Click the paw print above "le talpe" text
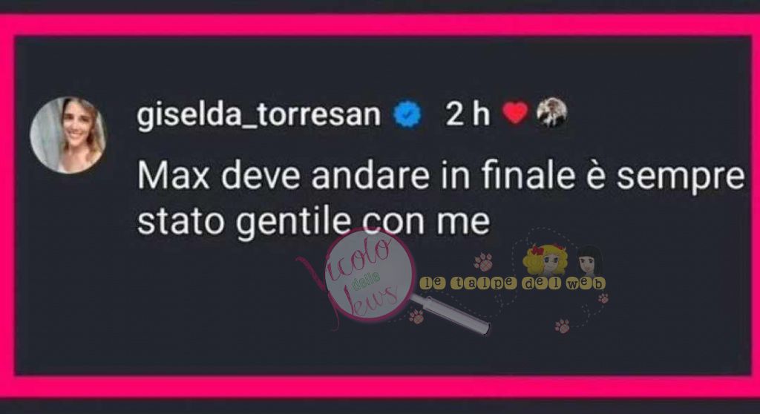 (x=483, y=262)
